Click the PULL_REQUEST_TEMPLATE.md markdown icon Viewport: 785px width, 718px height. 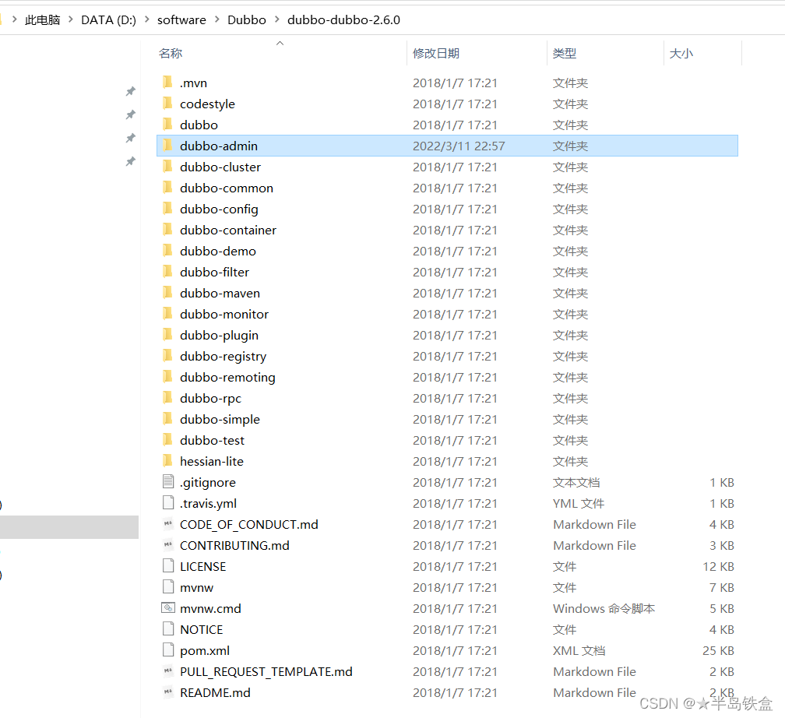[x=168, y=671]
